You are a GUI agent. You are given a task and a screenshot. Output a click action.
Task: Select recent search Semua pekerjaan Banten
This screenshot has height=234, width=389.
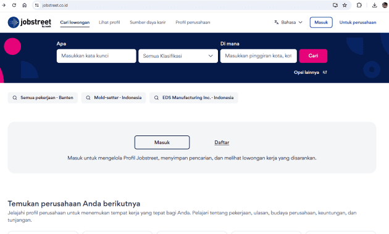[x=43, y=98]
